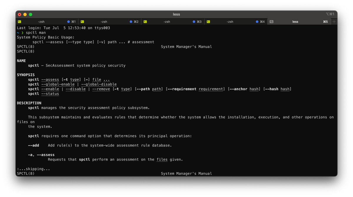Click 'spctl requires one command option' sentence
This screenshot has width=353, height=197.
(x=110, y=136)
